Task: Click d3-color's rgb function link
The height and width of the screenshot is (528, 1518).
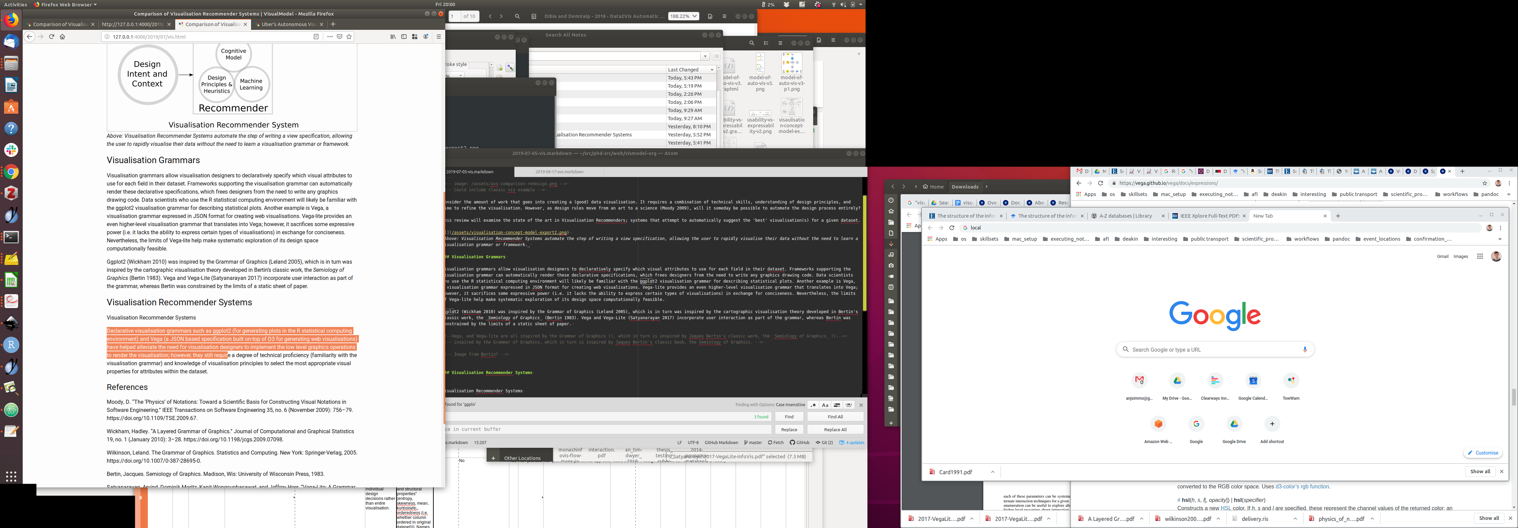Action: click(x=1302, y=487)
